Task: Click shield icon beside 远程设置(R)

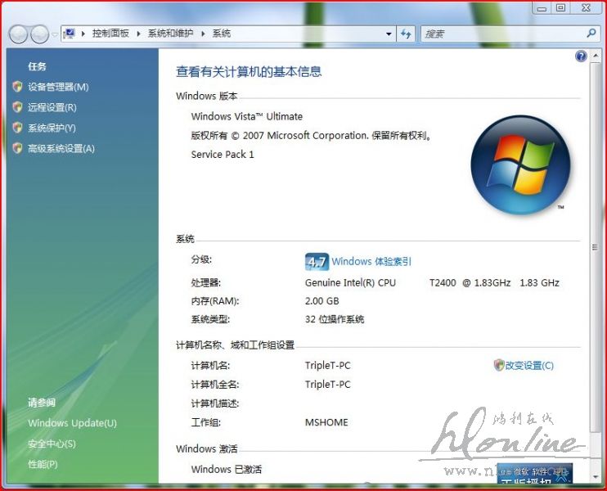Action: (x=17, y=107)
